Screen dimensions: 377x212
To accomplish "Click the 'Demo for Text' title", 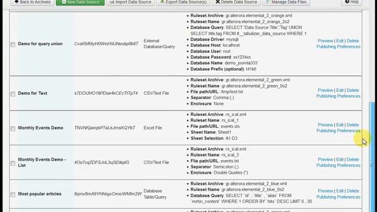I will 32,93.
